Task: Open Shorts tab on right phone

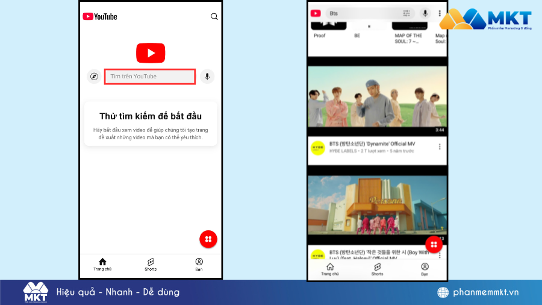Action: 377,269
